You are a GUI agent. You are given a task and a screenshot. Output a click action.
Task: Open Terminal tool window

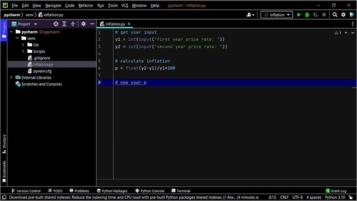pyautogui.click(x=181, y=191)
